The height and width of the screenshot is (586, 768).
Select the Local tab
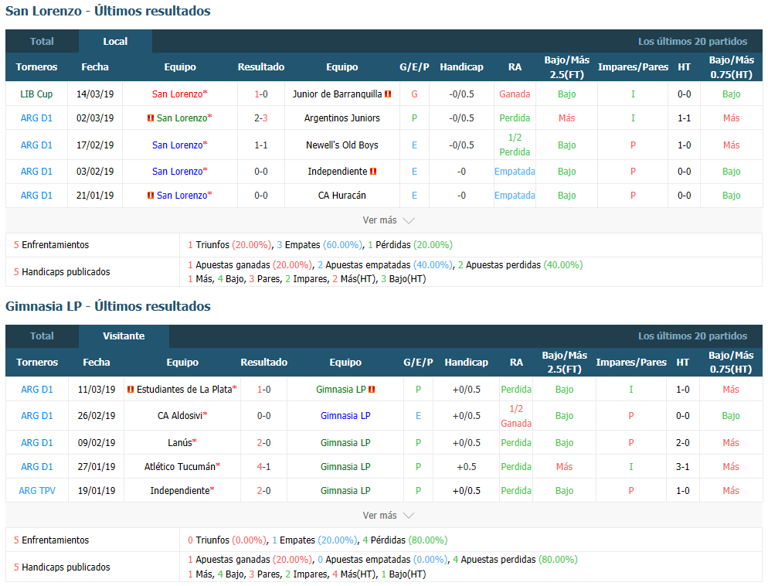pos(115,41)
